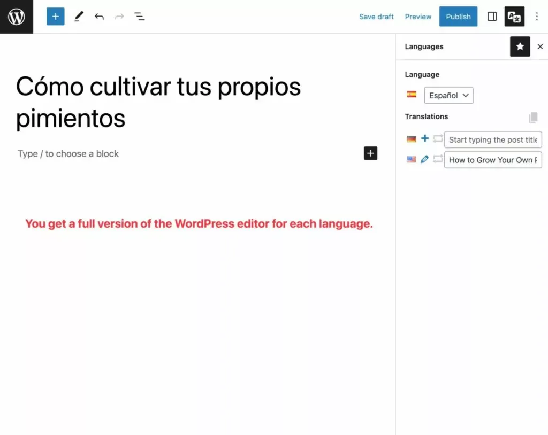Edit English translation with pencil icon
The height and width of the screenshot is (435, 548).
[x=425, y=159]
